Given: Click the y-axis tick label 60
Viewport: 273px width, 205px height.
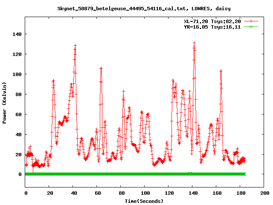Looking at the screenshot, I should click(18, 114).
